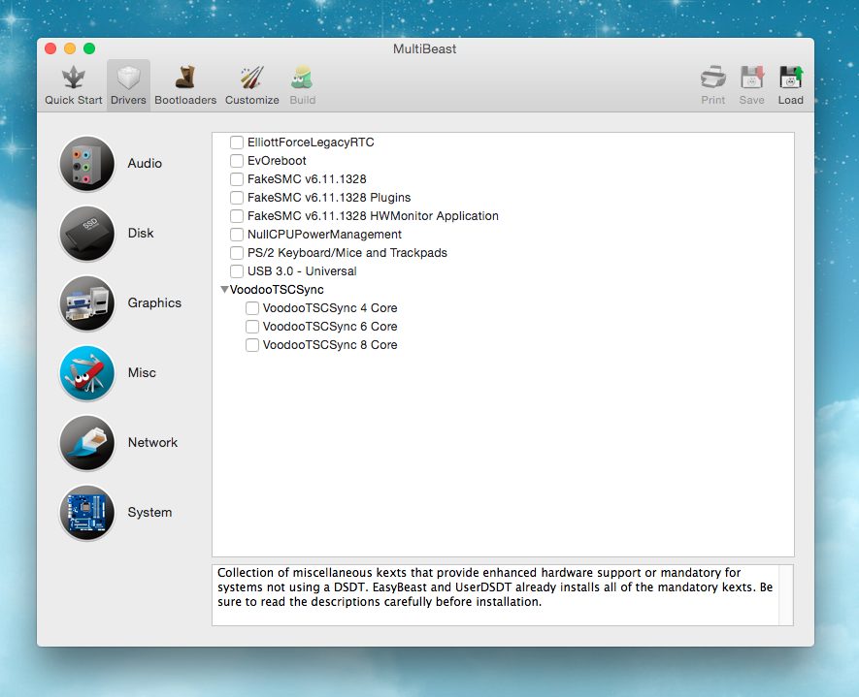The height and width of the screenshot is (697, 859).
Task: Enable PS/2 Keyboard/Mice and Trackpads checkbox
Action: tap(237, 253)
